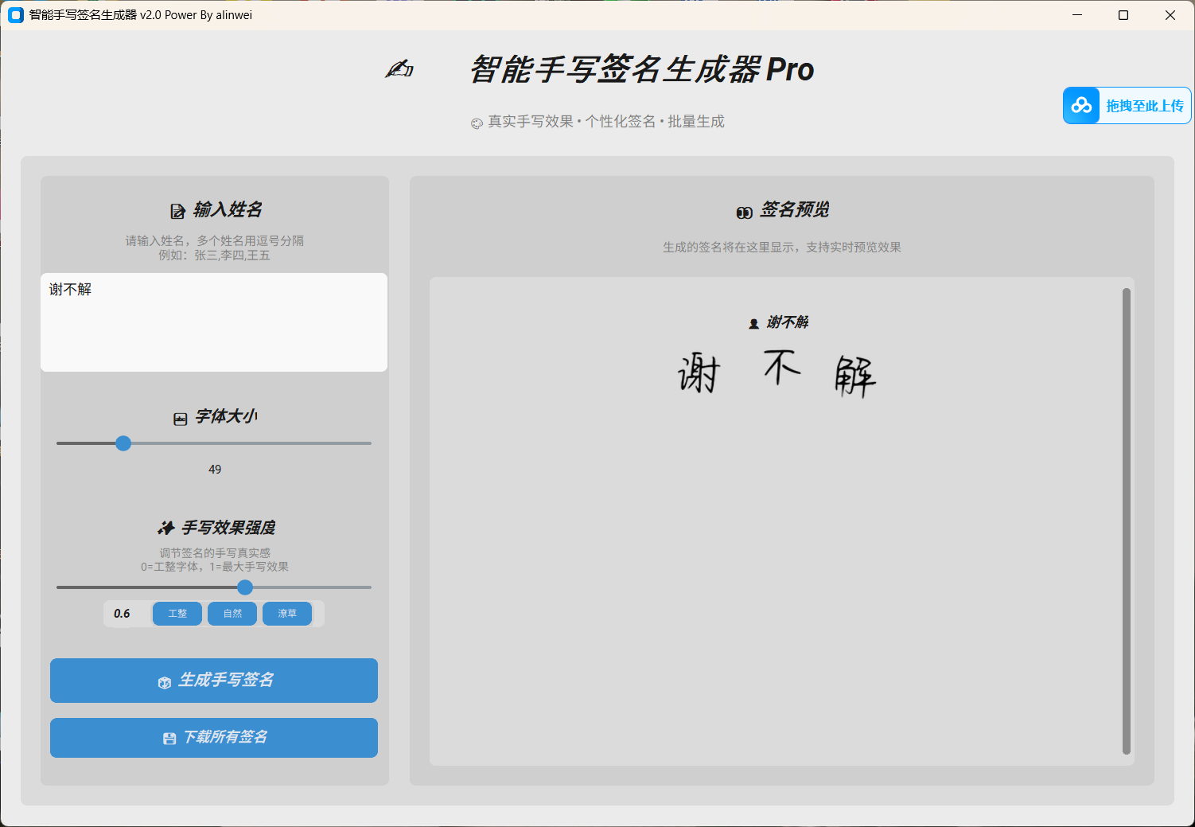This screenshot has width=1195, height=827.
Task: Click the text 调节签名的手写真实感
Action: point(215,552)
